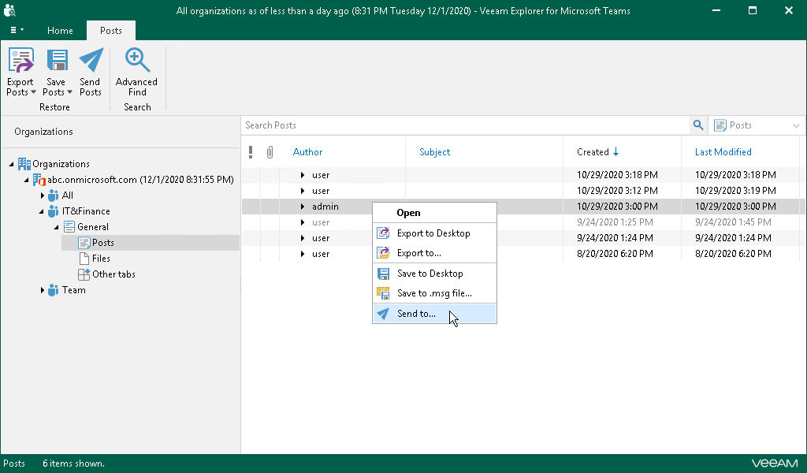Click the attachment paperclip column header
Image resolution: width=807 pixels, height=473 pixels.
pos(270,152)
